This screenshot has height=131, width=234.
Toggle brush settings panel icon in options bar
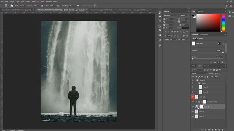(x=12, y=6)
